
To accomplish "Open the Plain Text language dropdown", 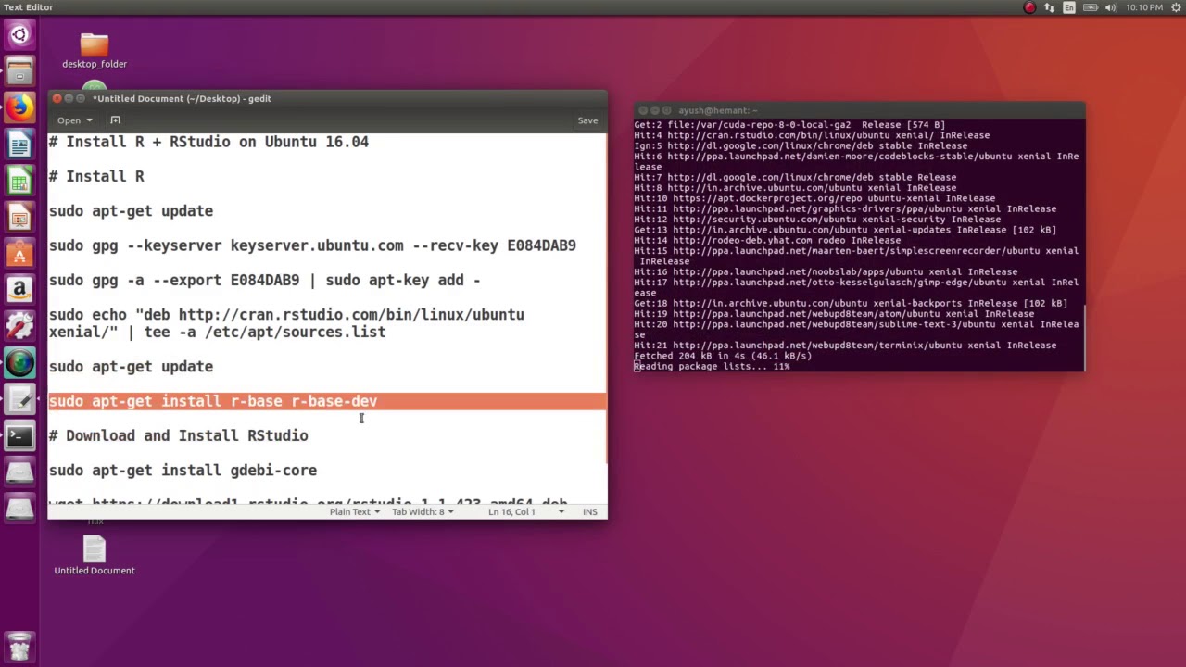I will click(354, 511).
